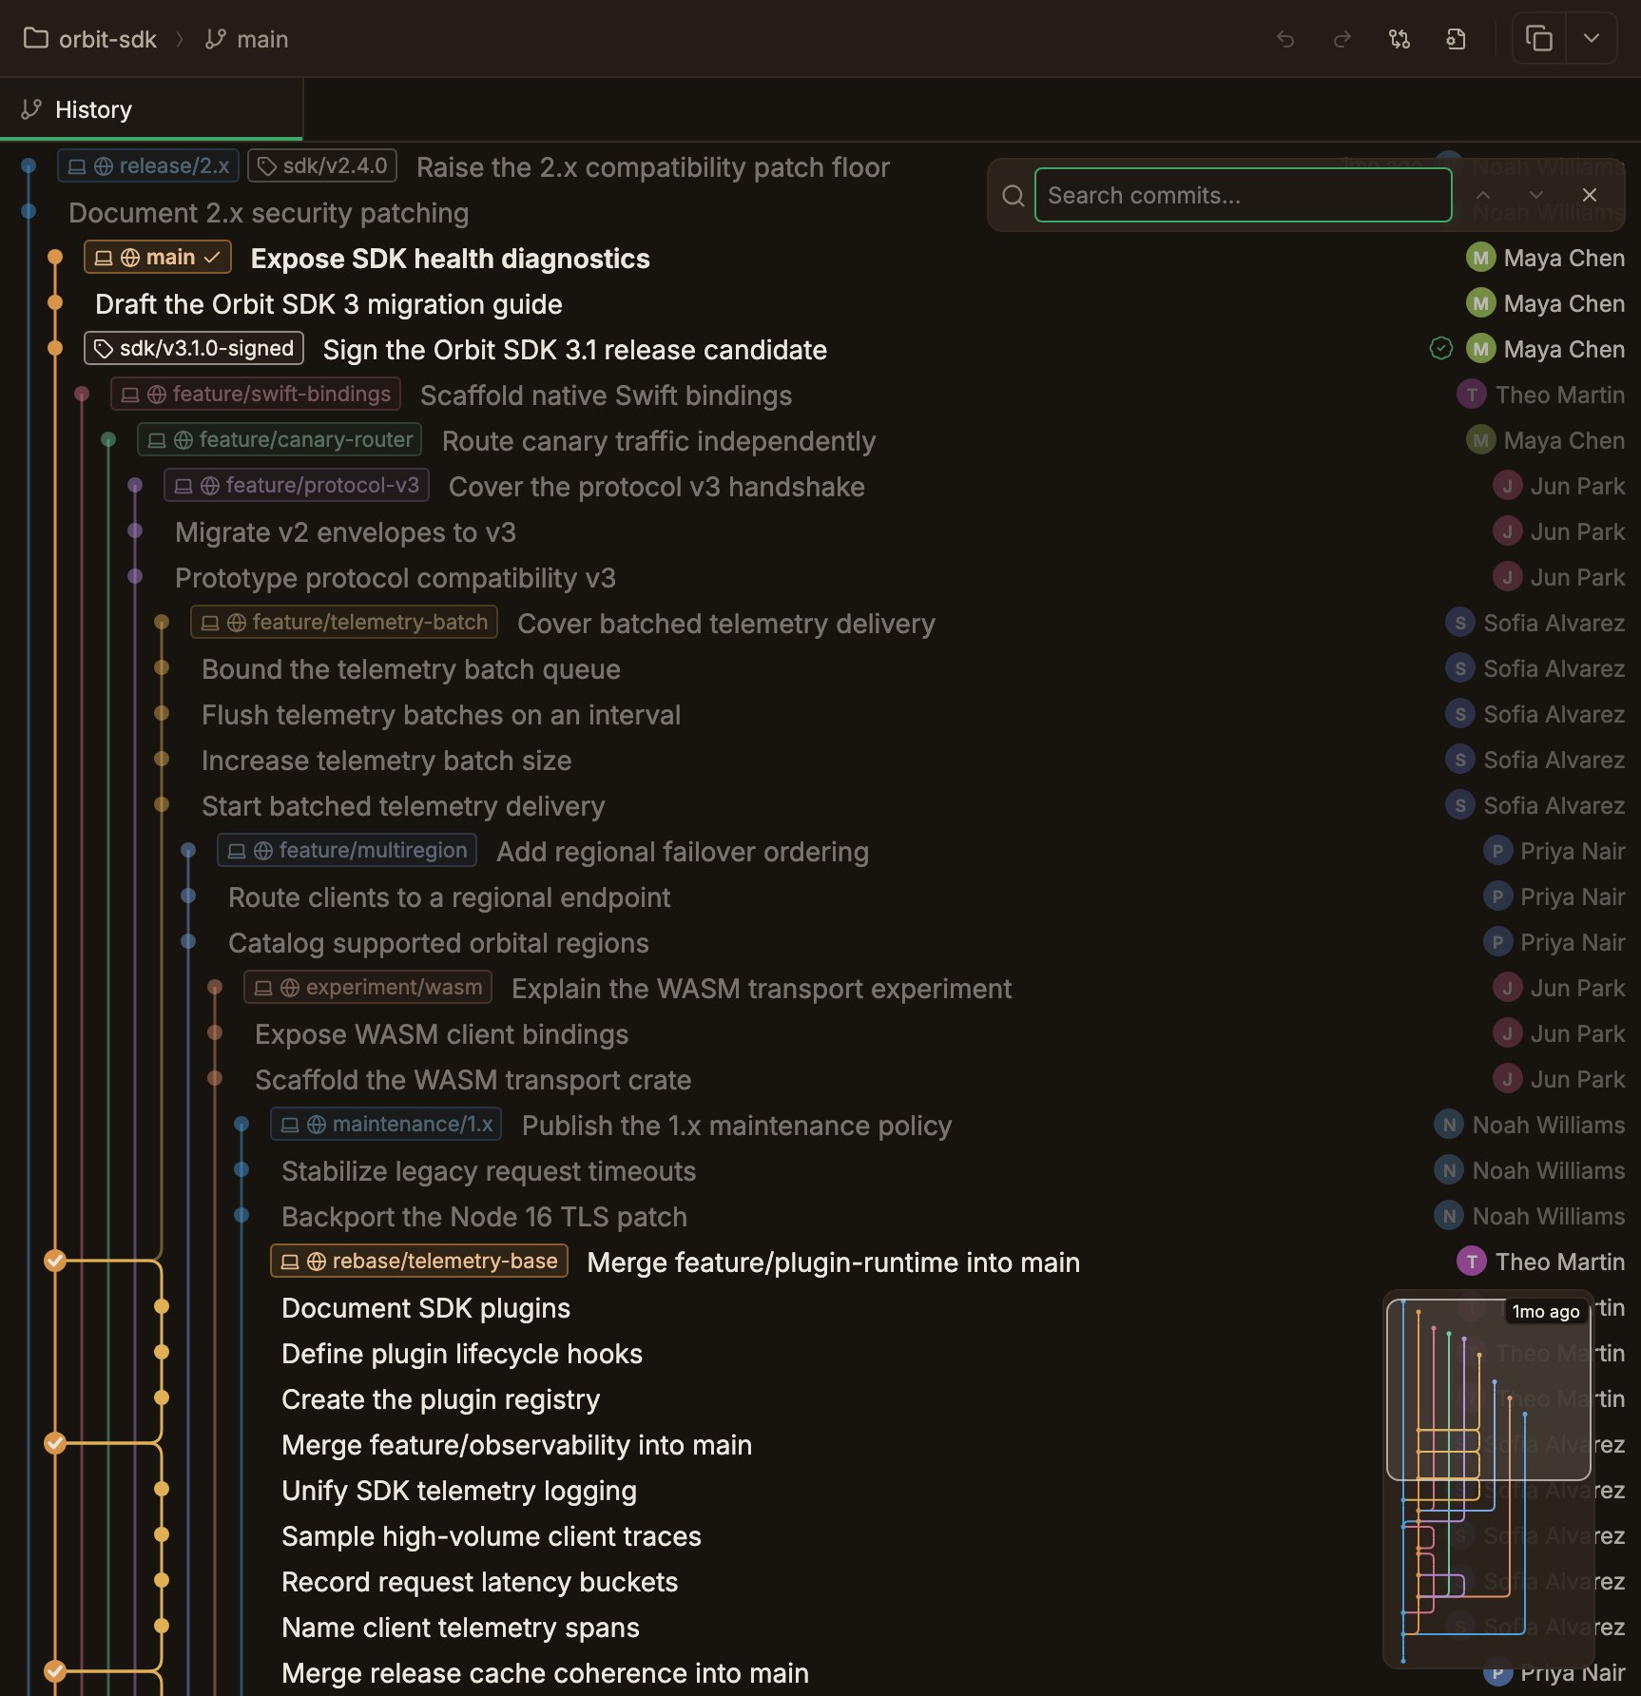This screenshot has height=1696, width=1641.
Task: Open commit 'Define plugin lifecycle hooks'
Action: (462, 1354)
